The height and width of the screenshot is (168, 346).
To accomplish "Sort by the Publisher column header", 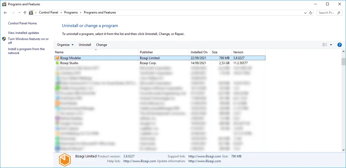I will [164, 52].
